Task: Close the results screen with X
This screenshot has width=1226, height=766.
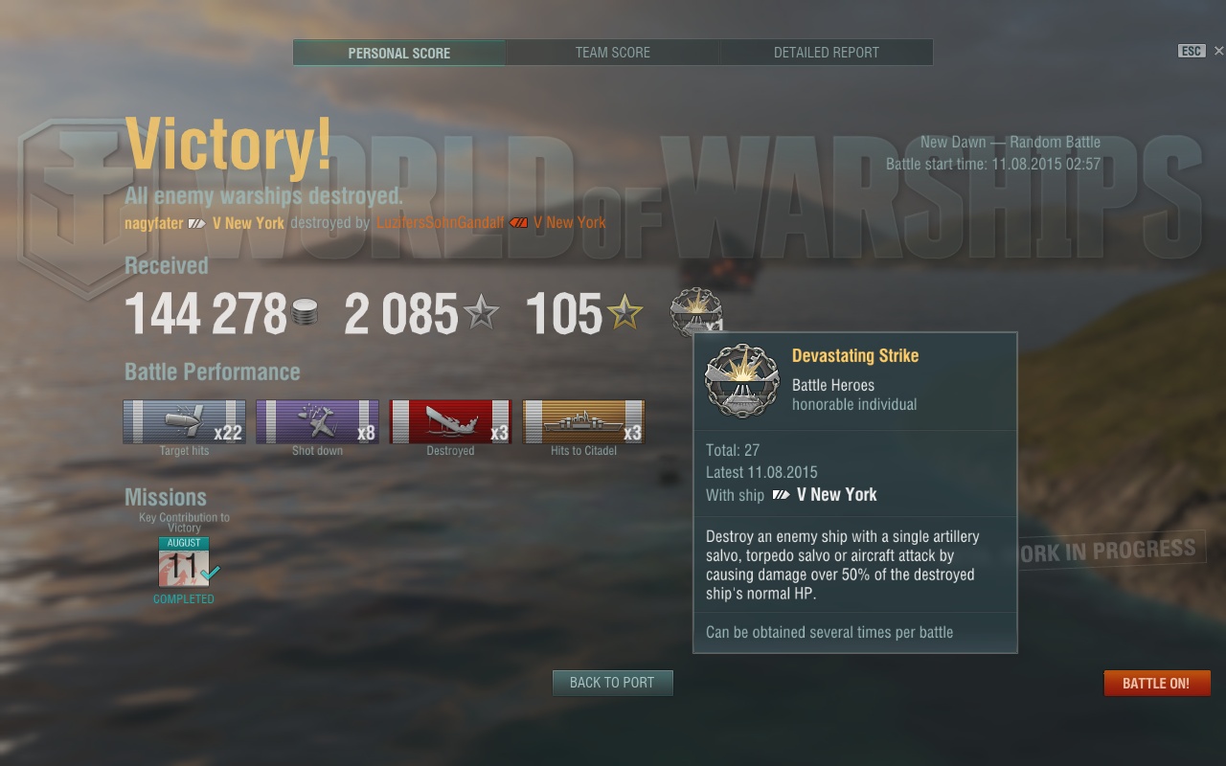Action: [1218, 51]
